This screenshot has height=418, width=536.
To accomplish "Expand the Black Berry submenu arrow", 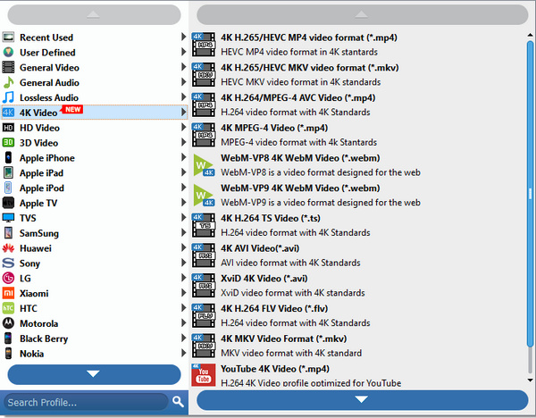I will [x=183, y=338].
